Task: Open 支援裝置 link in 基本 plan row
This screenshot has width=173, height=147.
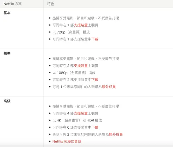Action: point(81,25)
